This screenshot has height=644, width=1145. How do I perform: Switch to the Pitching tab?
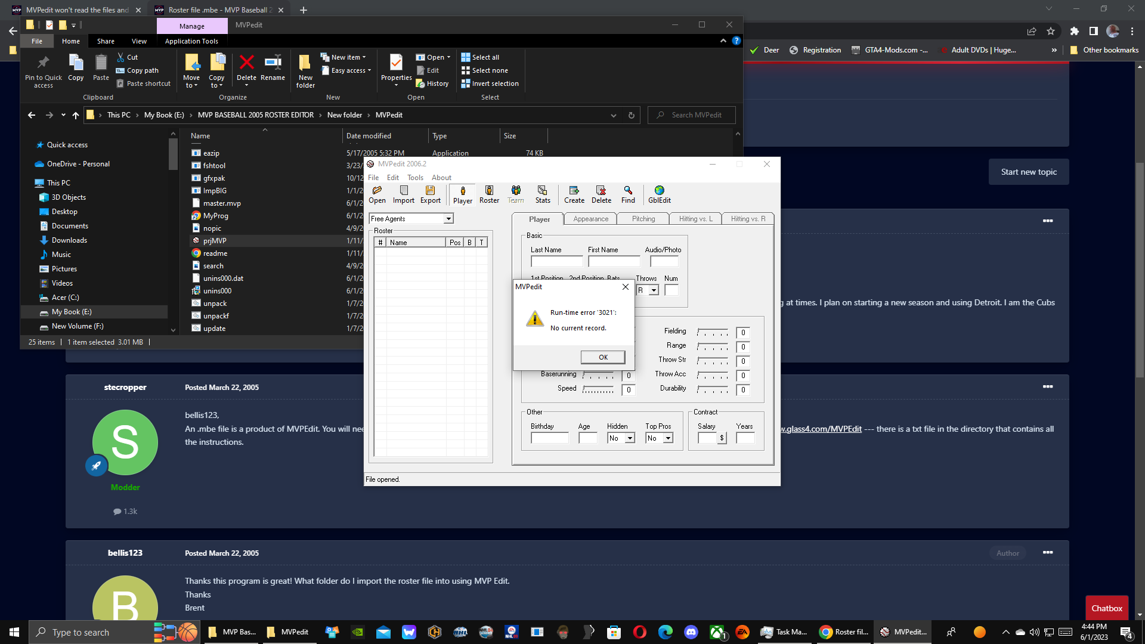pyautogui.click(x=643, y=219)
